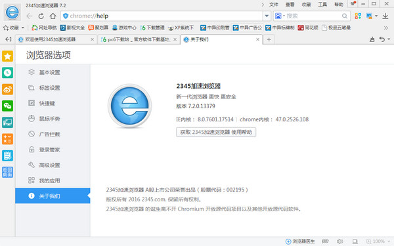Expand the screenshot tool dropdown arrow

376,16
